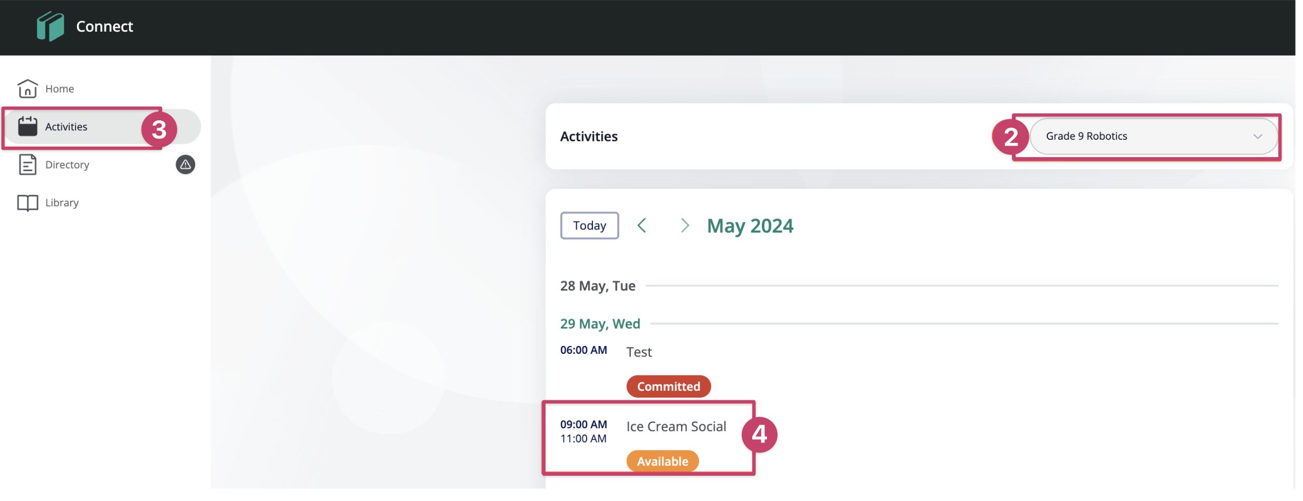The height and width of the screenshot is (501, 1303).
Task: Click the Available status badge
Action: [x=663, y=461]
